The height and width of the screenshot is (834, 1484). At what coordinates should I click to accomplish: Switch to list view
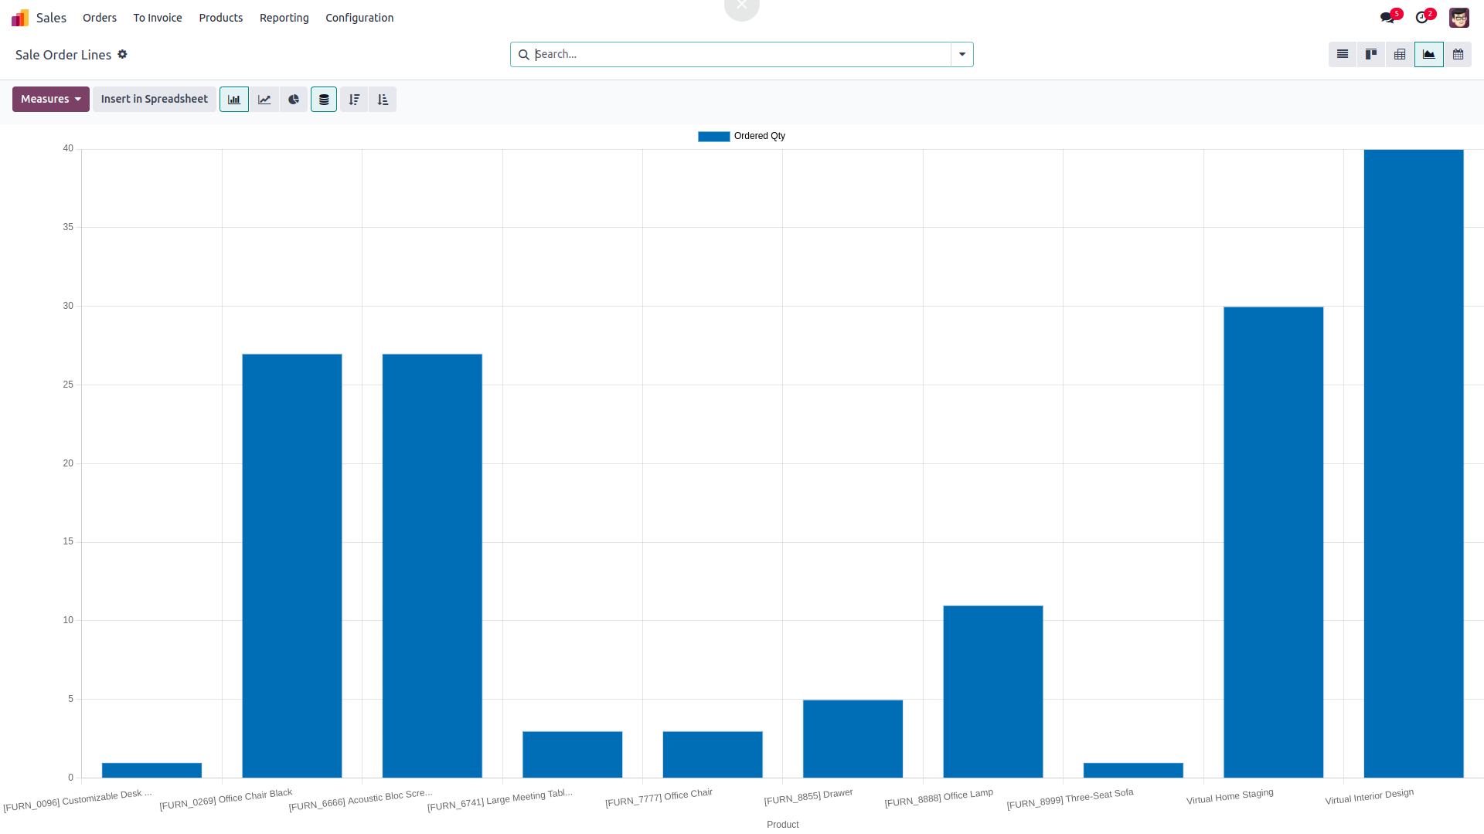pyautogui.click(x=1343, y=55)
